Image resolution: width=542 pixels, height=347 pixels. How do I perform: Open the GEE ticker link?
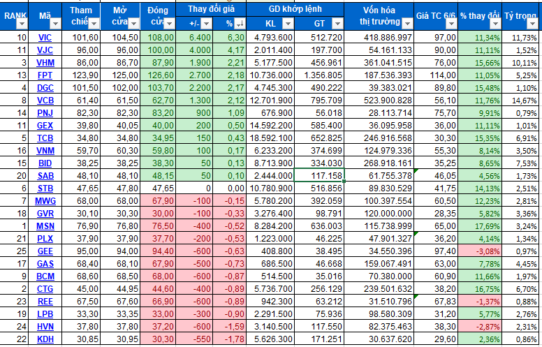pos(45,251)
